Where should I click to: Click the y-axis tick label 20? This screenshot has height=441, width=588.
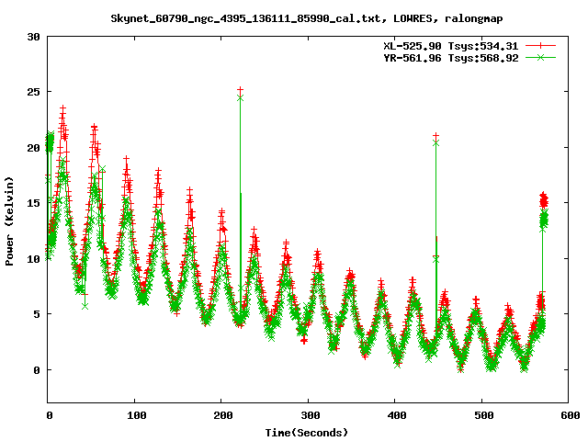[33, 148]
